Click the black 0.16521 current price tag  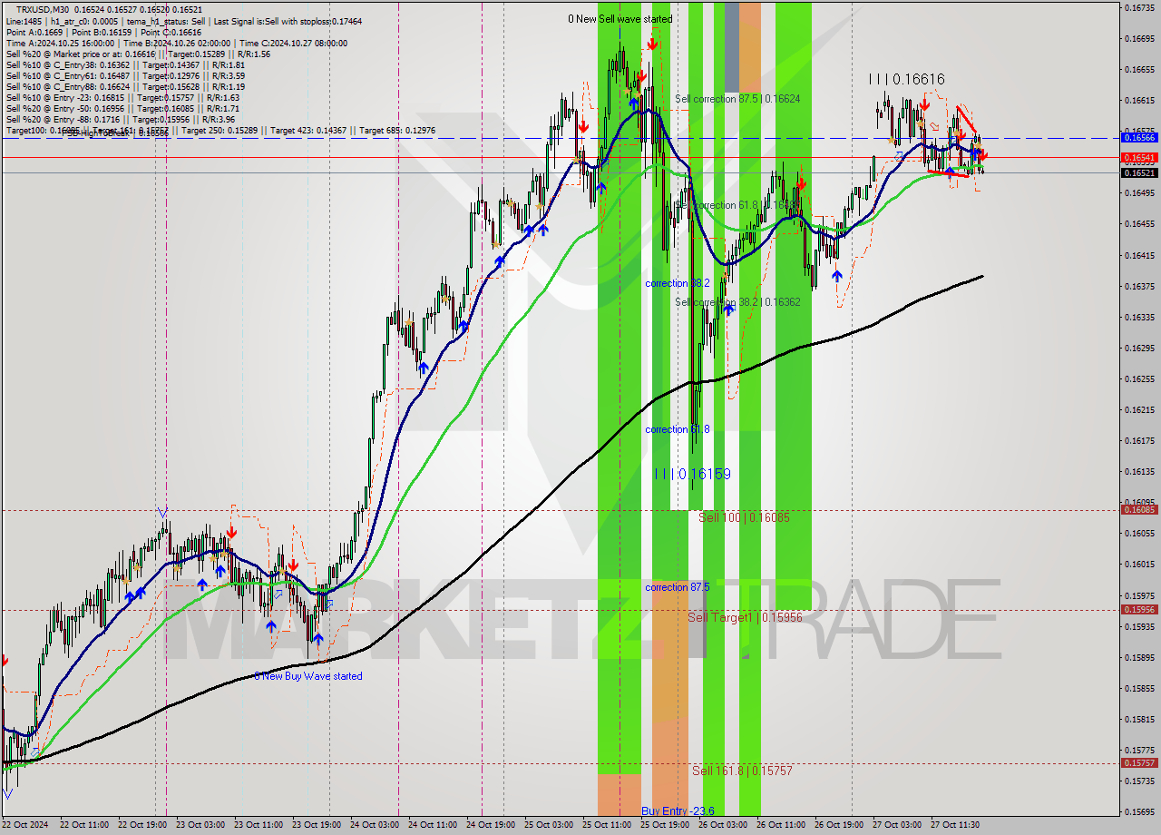1139,172
